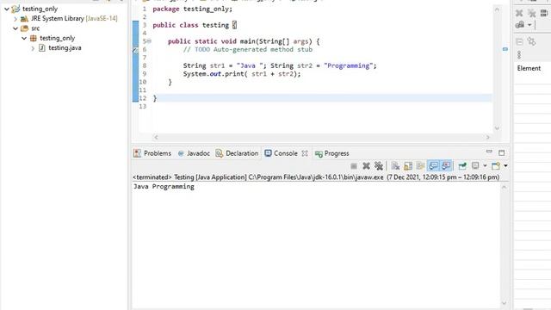Viewport: 551px width, 310px height.
Task: Click console scrollbar up arrow
Action: [504, 188]
